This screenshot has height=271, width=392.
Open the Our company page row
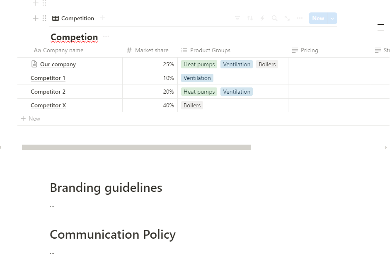58,64
